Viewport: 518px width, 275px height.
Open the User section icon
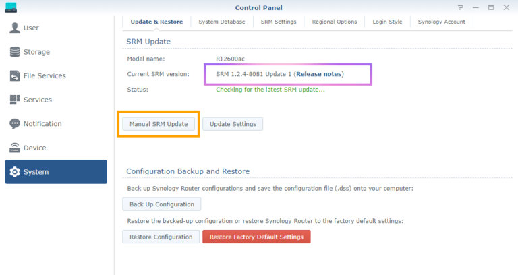tap(15, 28)
